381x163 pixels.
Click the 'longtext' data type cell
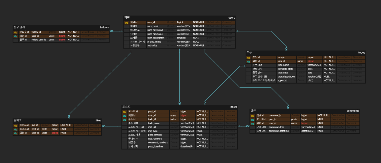click(x=181, y=38)
